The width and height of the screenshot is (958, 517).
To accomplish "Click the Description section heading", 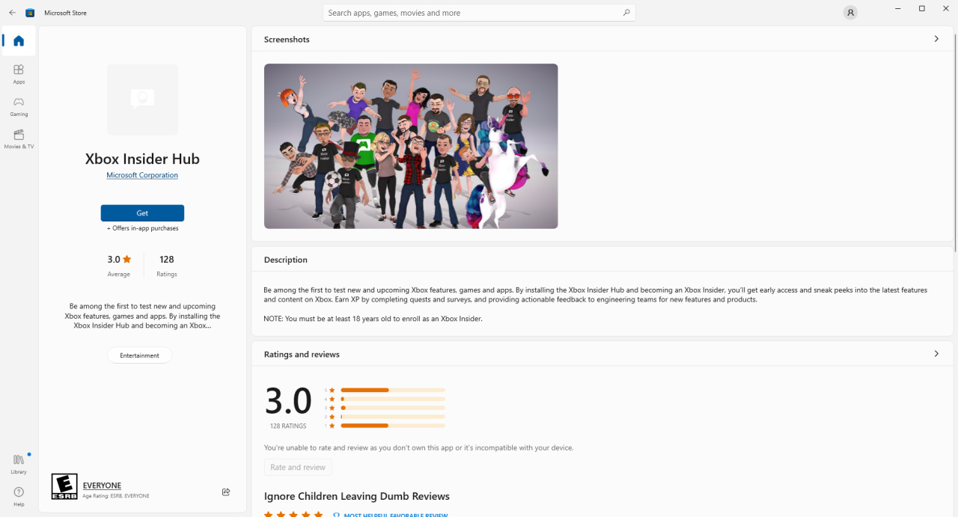I will (286, 260).
